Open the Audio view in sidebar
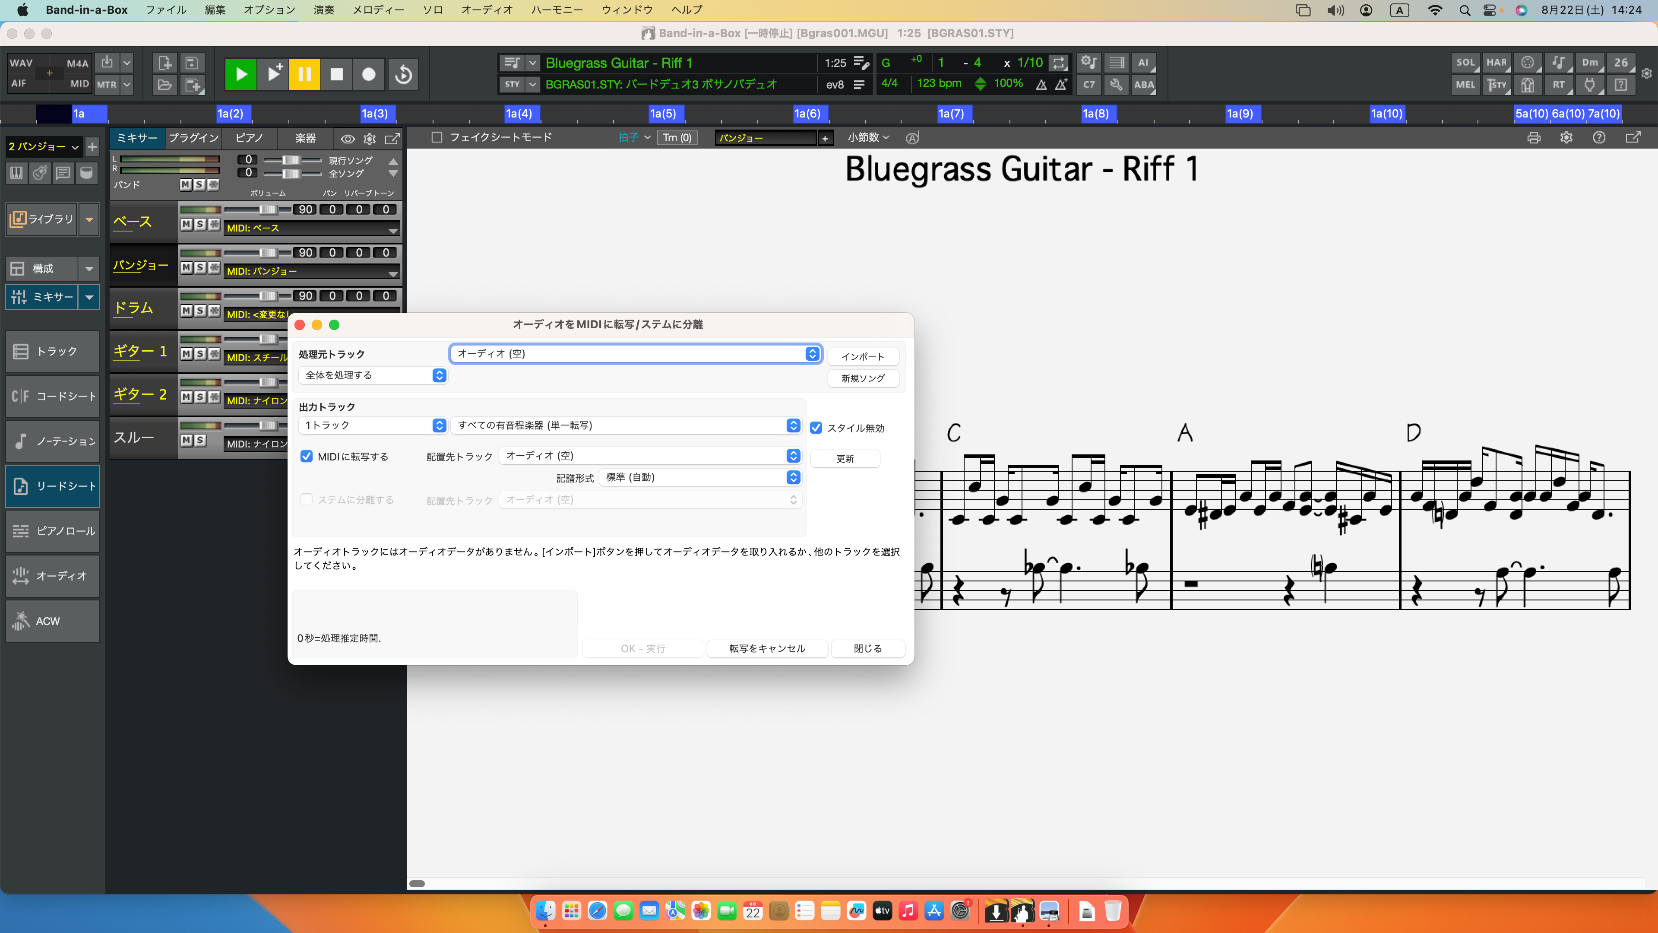This screenshot has height=933, width=1658. [x=53, y=576]
